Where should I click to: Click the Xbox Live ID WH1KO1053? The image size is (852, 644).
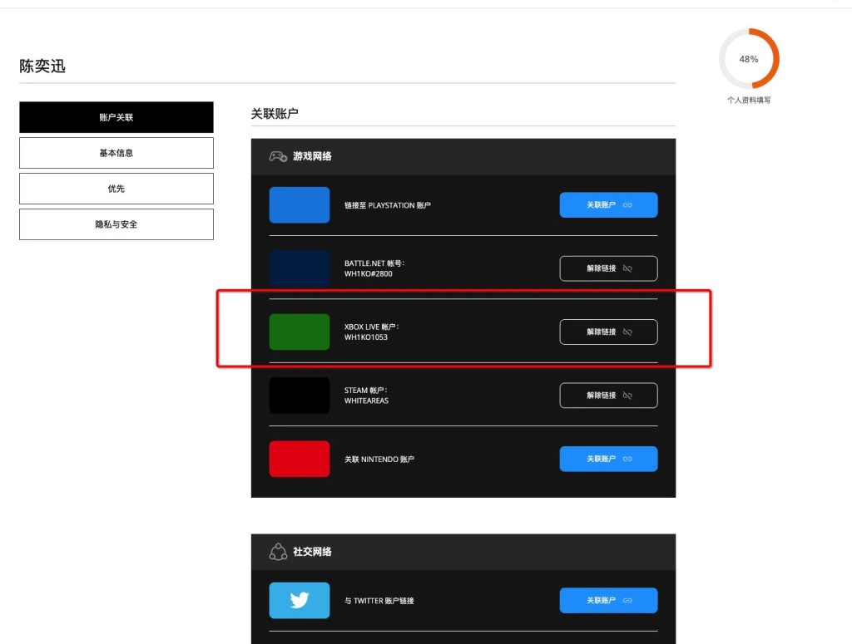(x=366, y=337)
